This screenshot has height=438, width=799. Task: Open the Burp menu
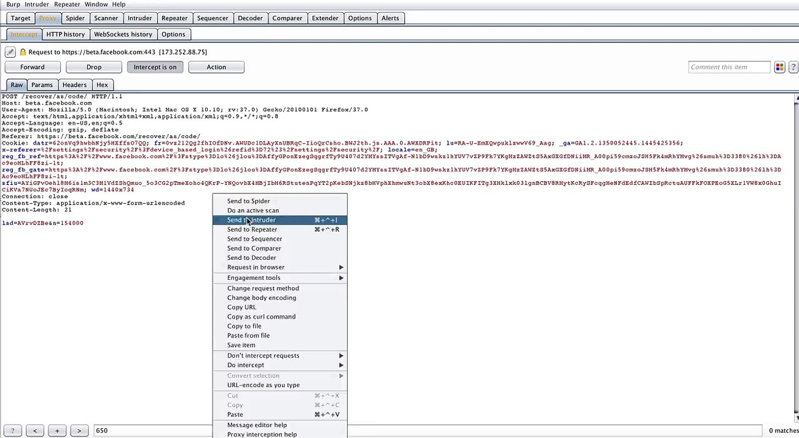(13, 4)
